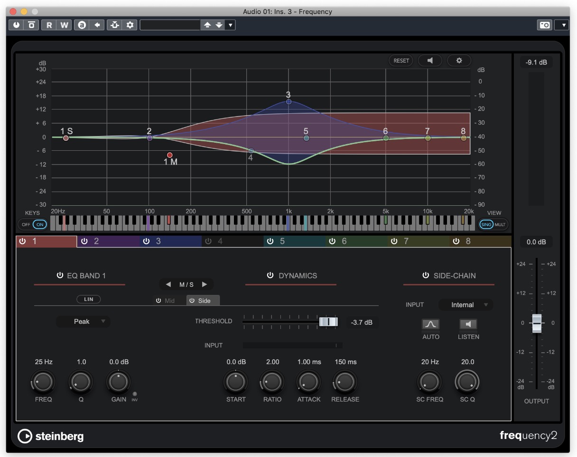Toggle DYNAMICS section power switch
577x457 pixels.
click(270, 275)
